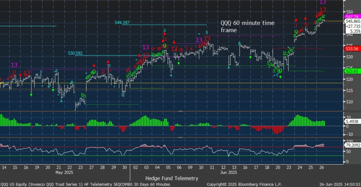This screenshot has height=187, width=361.
Task: Click the 02 date label on time axis
Action: coord(135,167)
